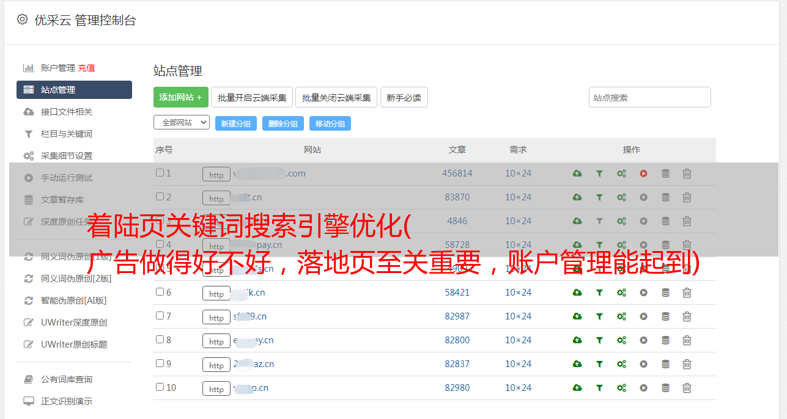787x419 pixels.
Task: Click the green filter icon in row 6
Action: point(599,293)
